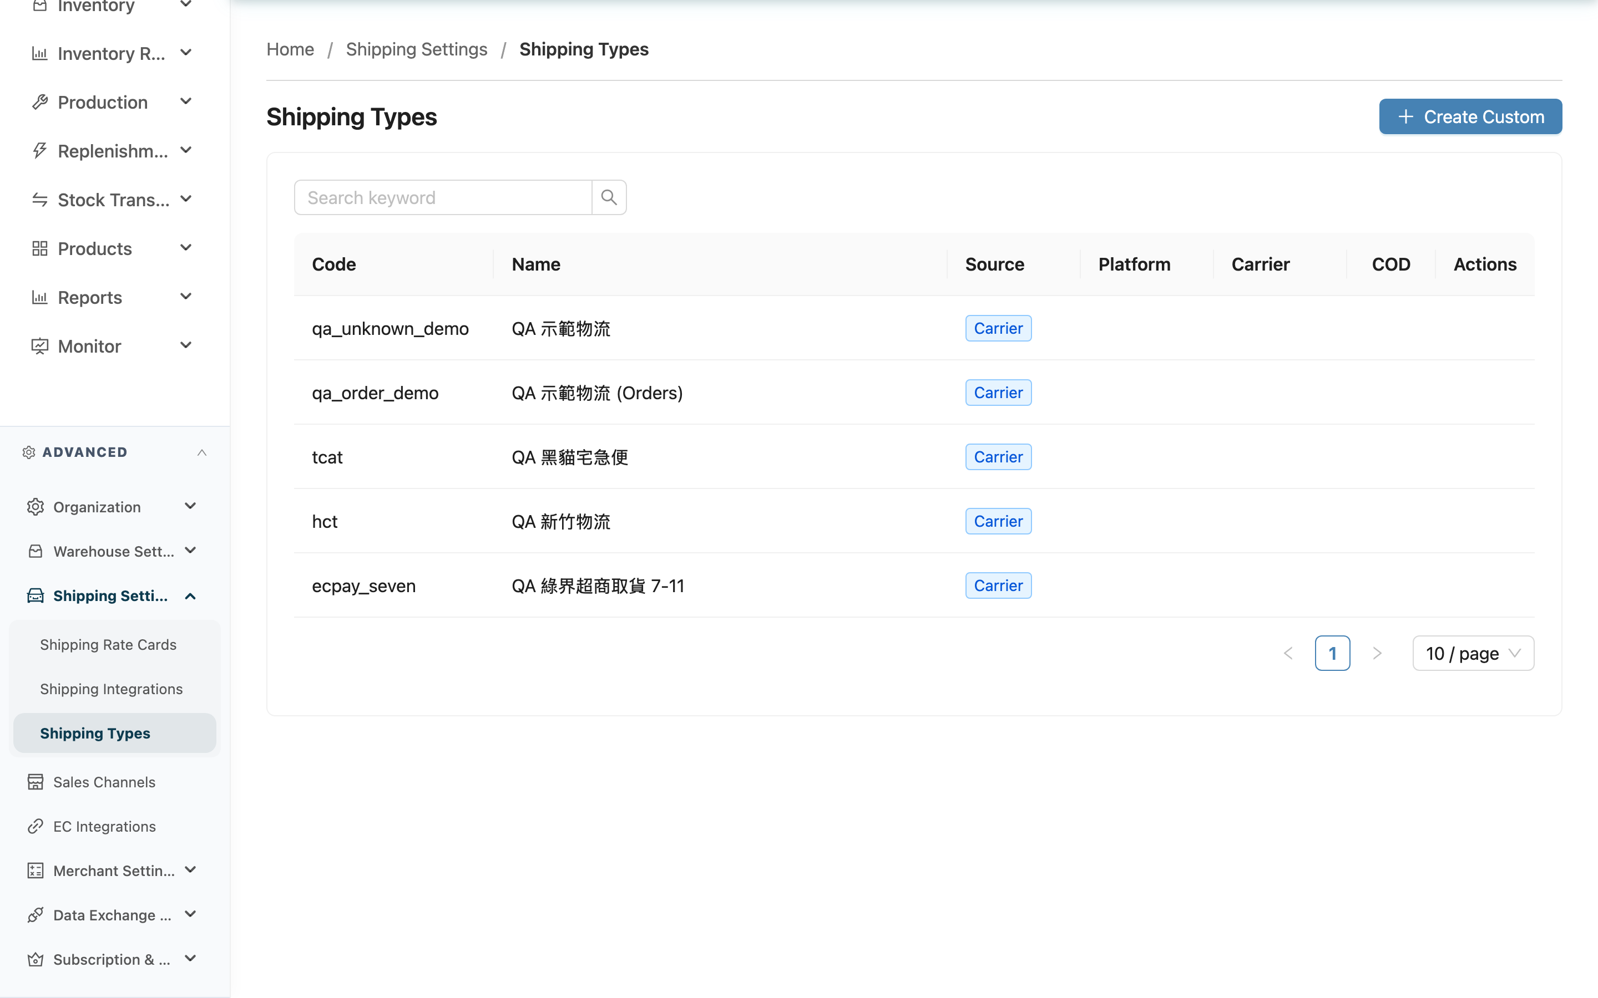Viewport: 1598px width, 998px height.
Task: Click the Create Custom button
Action: [x=1470, y=117]
